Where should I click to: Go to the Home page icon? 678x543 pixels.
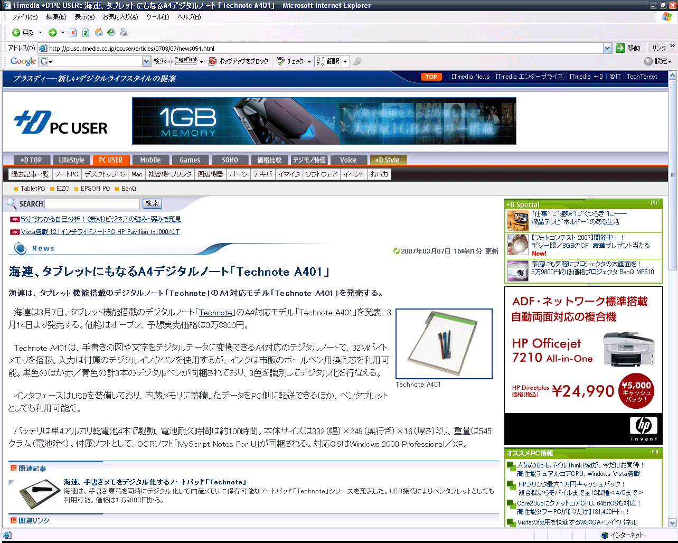pyautogui.click(x=99, y=33)
